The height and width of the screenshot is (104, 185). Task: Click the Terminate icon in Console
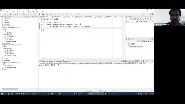point(122,61)
